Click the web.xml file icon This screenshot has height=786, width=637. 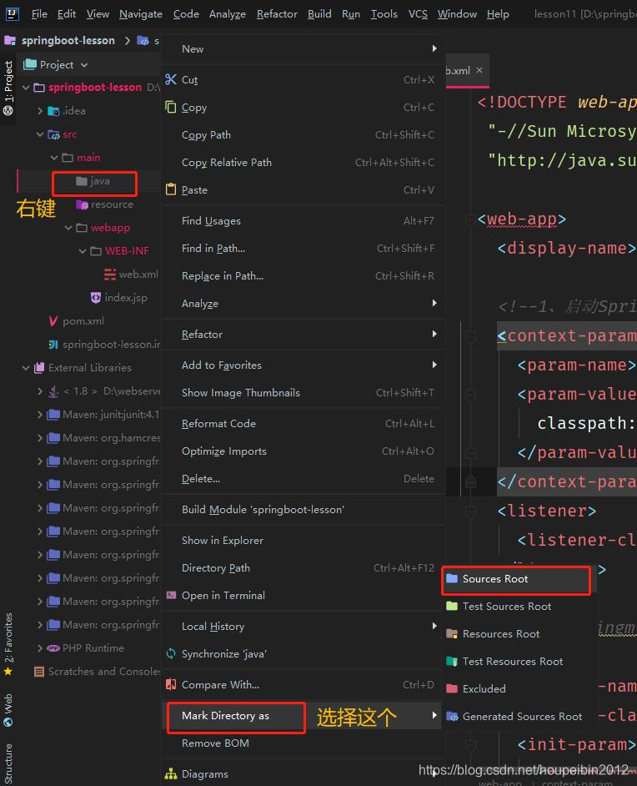(110, 275)
